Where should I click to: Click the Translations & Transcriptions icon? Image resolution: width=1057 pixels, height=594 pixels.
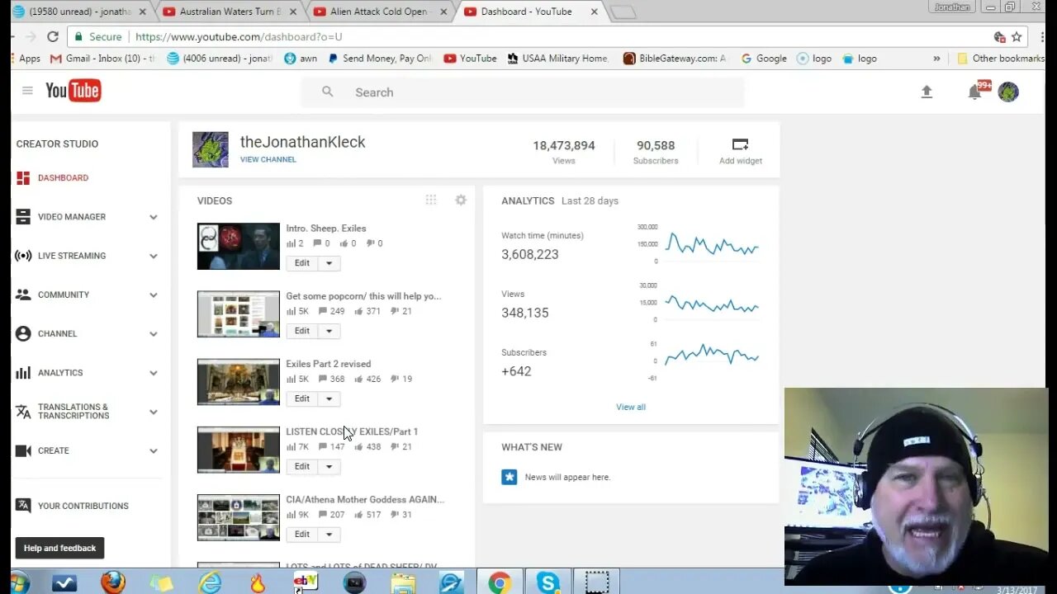[x=23, y=411]
